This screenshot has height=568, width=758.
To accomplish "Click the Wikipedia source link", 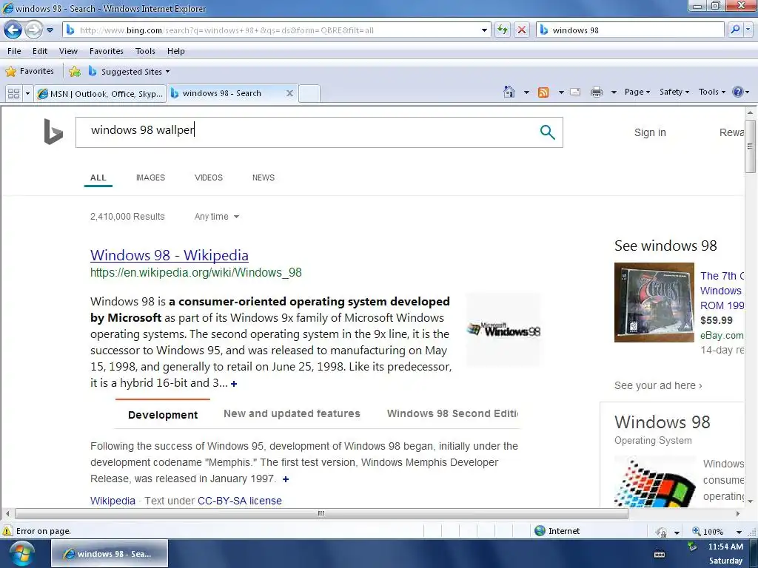I will click(113, 501).
